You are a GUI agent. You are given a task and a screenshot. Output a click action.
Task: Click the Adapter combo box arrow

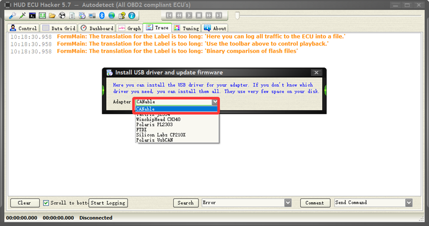tap(215, 102)
